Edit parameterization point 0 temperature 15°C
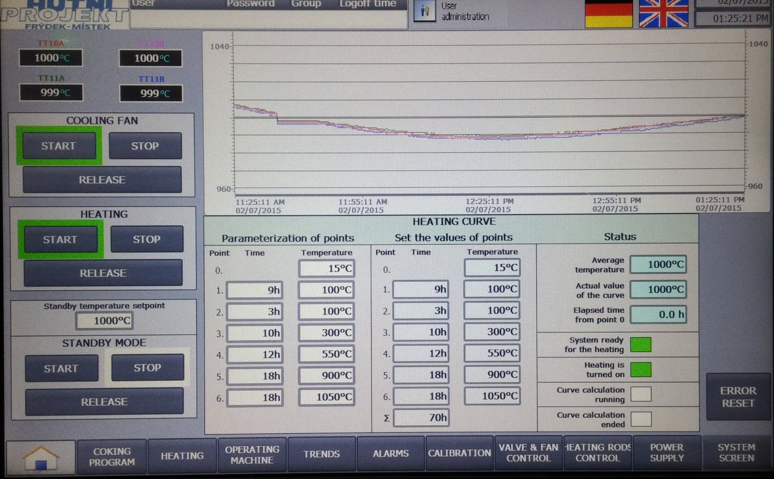 (327, 268)
